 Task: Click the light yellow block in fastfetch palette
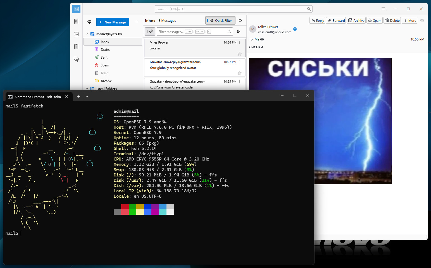140,212
